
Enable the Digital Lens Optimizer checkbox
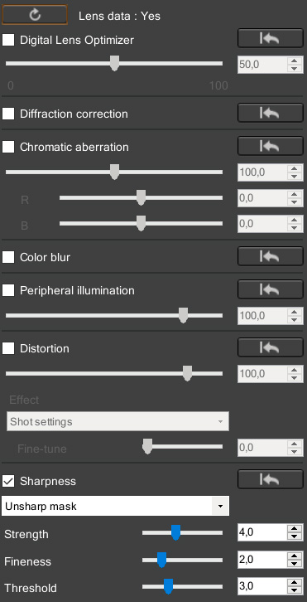tap(8, 40)
